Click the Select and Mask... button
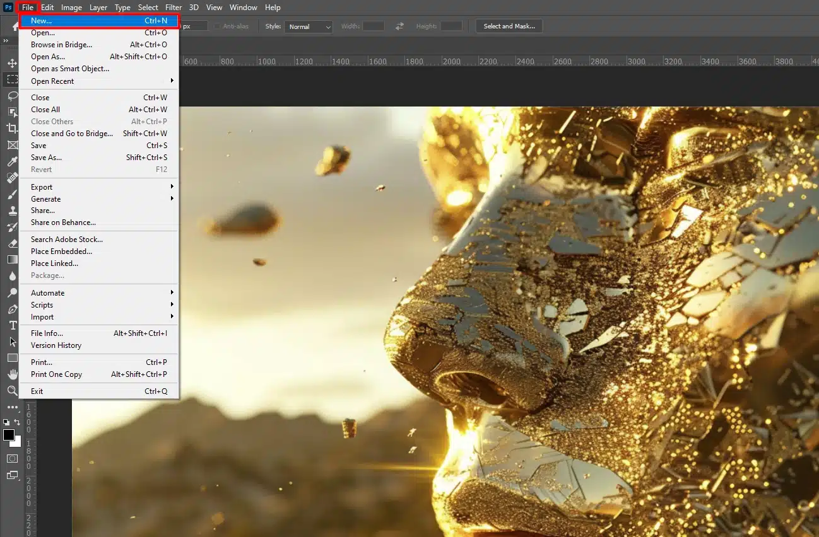The height and width of the screenshot is (537, 819). [509, 26]
